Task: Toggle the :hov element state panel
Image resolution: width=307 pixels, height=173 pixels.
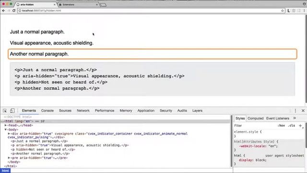Action: [x=281, y=125]
